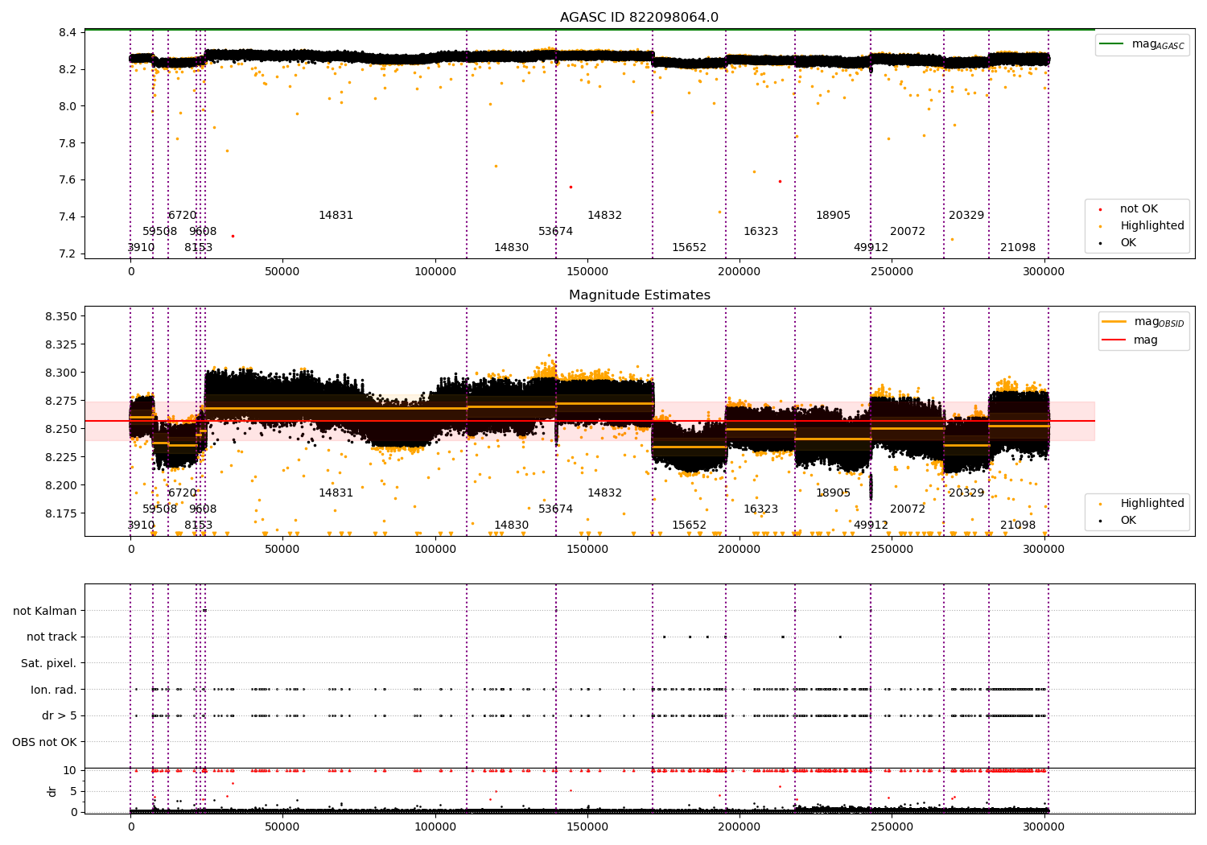Screen dimensions: 1207x845
Task: Click the 7.6 tick on top plot
Action: coord(68,180)
